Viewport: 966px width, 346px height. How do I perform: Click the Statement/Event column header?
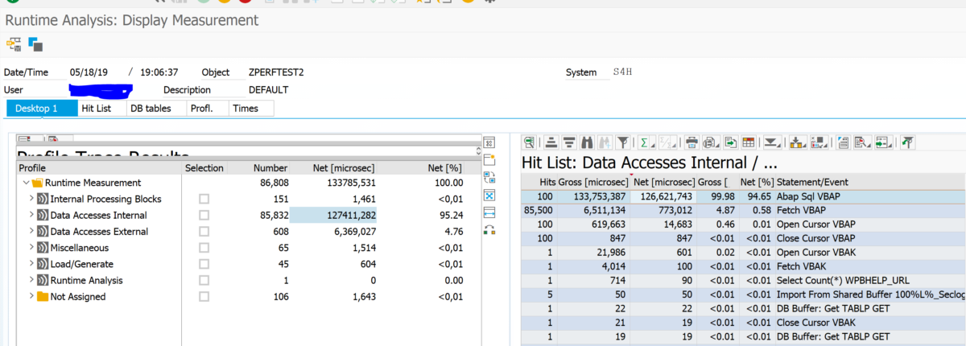click(x=813, y=182)
